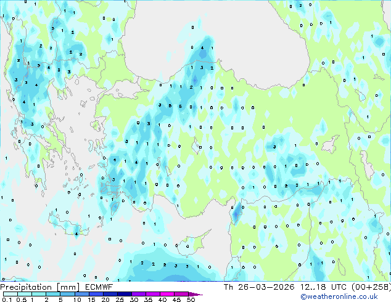Viewport: 391px width, 302px height.
Task: Click the Crete island outline on map
Action: click(68, 224)
